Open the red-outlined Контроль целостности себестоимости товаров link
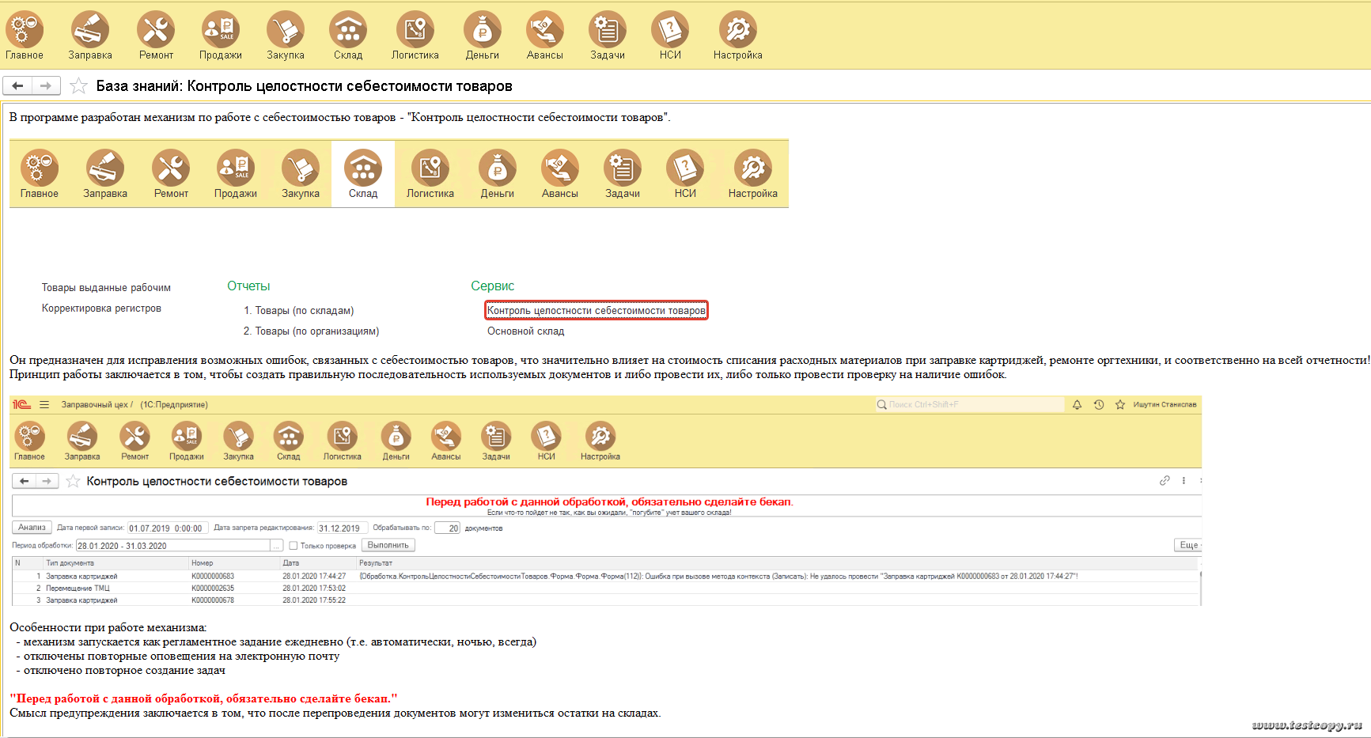The image size is (1371, 738). click(596, 311)
